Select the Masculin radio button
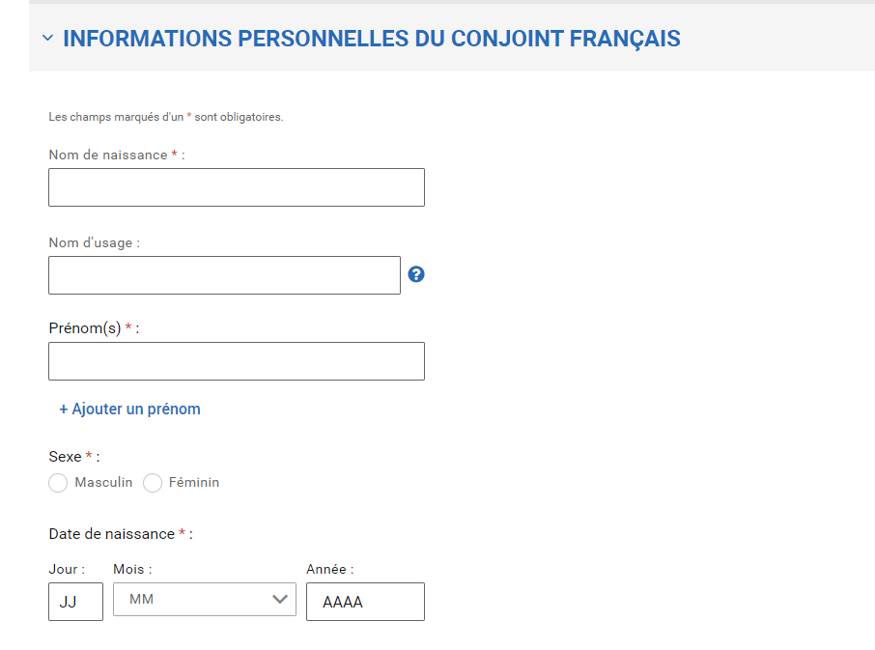 (x=58, y=483)
